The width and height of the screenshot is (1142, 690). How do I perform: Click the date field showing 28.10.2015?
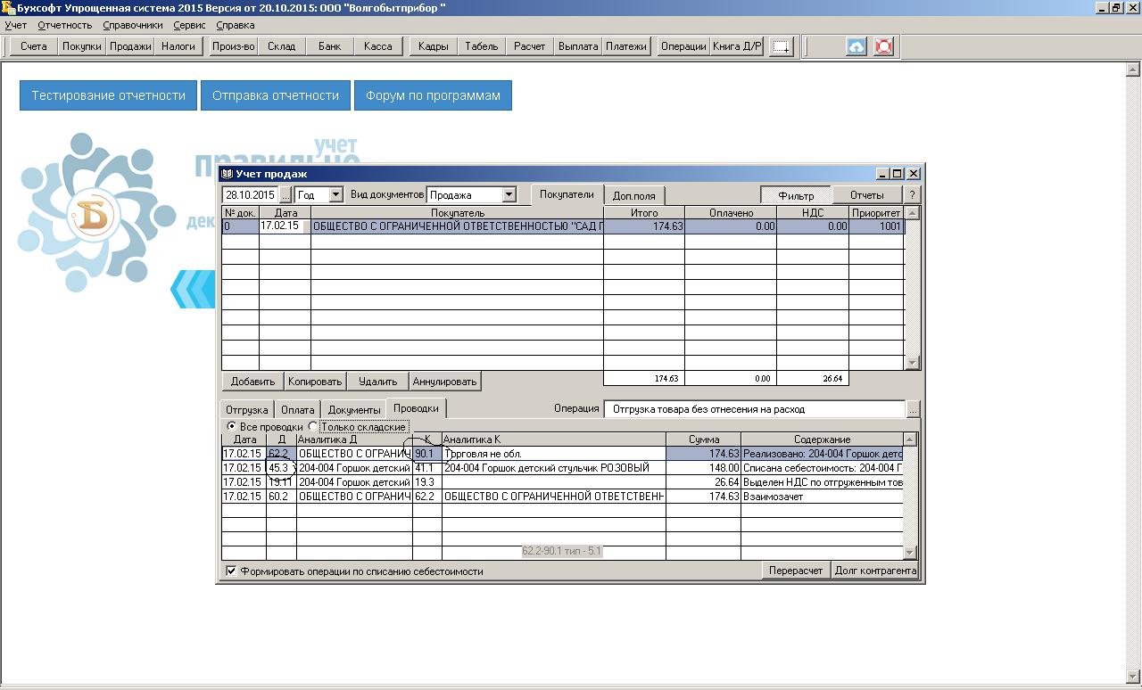(250, 194)
